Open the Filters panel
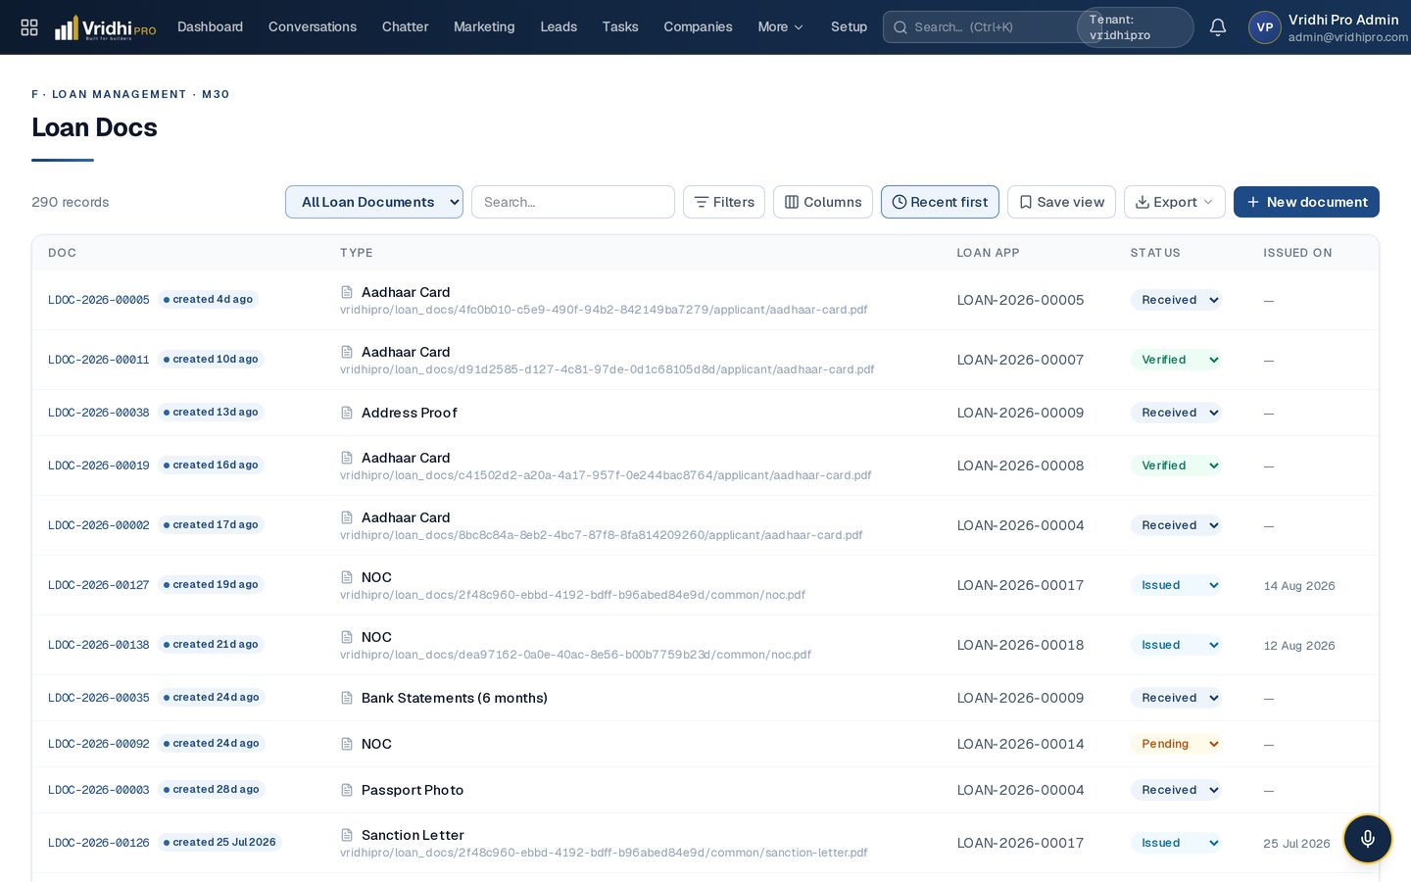 (x=724, y=202)
